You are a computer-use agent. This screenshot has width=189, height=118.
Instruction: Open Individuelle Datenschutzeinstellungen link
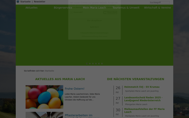94,33
